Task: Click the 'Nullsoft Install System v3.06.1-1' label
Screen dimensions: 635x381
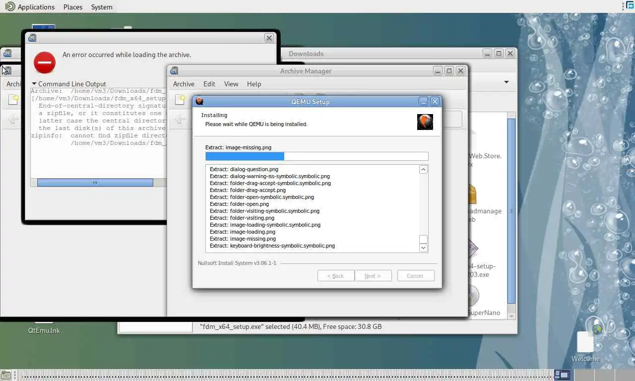Action: (x=237, y=263)
